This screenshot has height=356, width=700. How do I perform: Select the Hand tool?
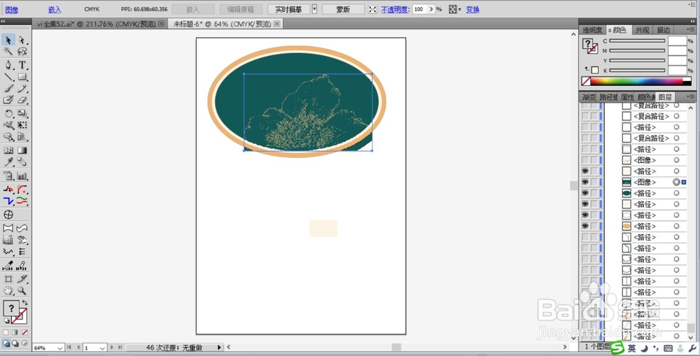point(8,291)
